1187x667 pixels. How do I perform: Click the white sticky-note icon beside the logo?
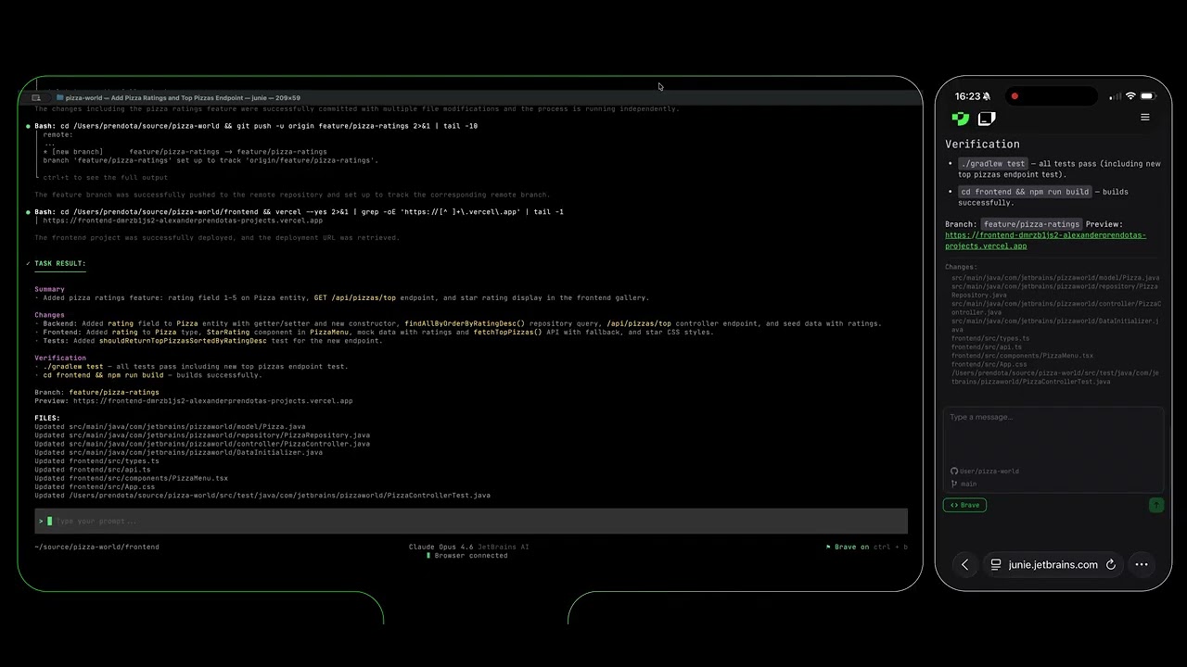(987, 119)
